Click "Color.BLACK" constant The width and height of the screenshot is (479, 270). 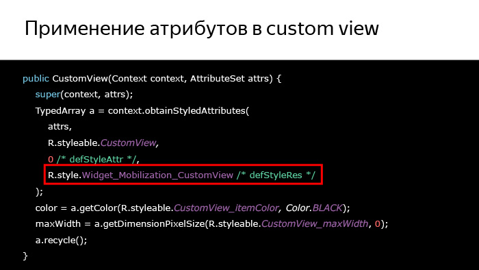(314, 208)
